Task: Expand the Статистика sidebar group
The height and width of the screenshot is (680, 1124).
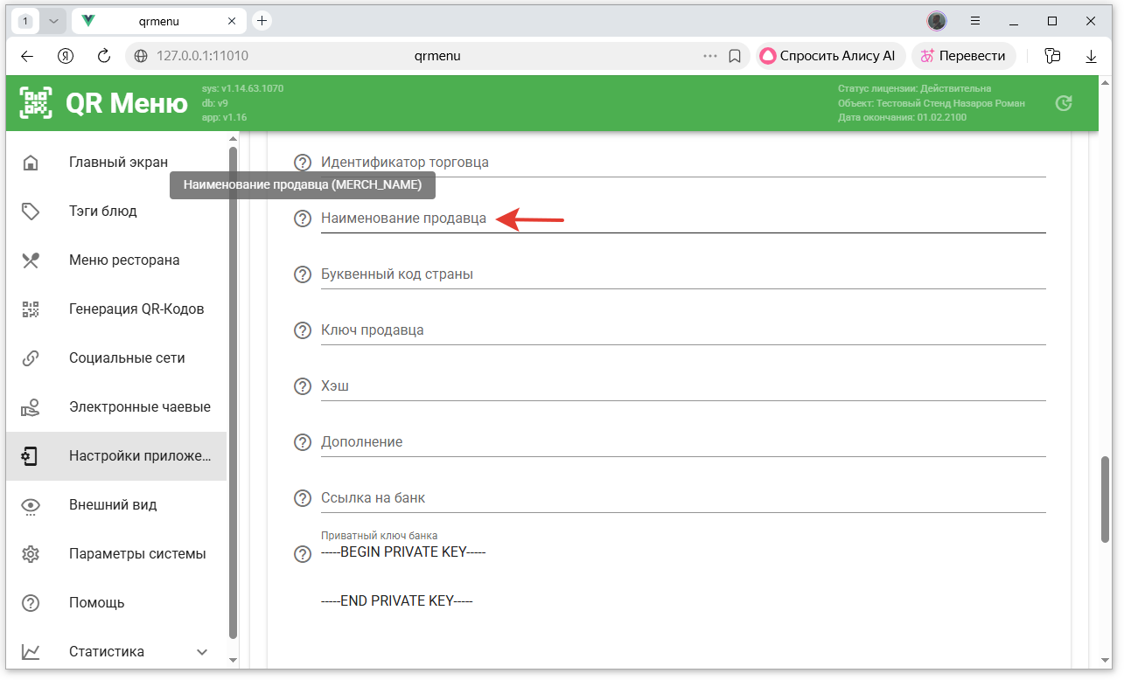Action: pos(202,652)
